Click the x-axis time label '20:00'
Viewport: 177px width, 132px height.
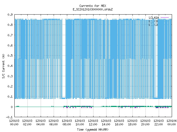145,124
